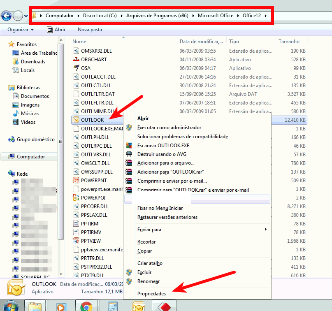Expand the Office12 breadcrumb arrow
332x311 pixels.
265,16
